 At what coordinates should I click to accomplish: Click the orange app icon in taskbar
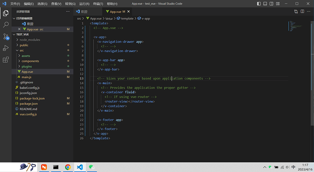click(x=44, y=167)
